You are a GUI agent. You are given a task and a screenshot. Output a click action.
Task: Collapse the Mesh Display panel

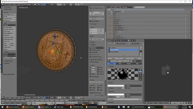pos(94,62)
